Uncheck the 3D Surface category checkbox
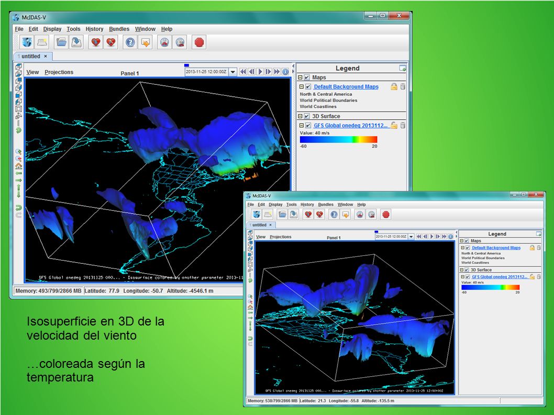This screenshot has height=415, width=554. pyautogui.click(x=307, y=116)
